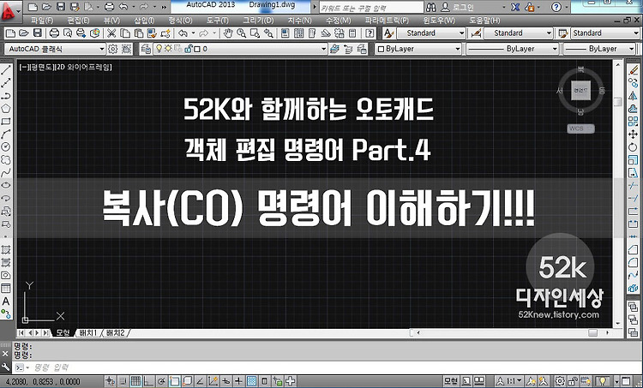Open the ByLayer color dropdown

418,49
